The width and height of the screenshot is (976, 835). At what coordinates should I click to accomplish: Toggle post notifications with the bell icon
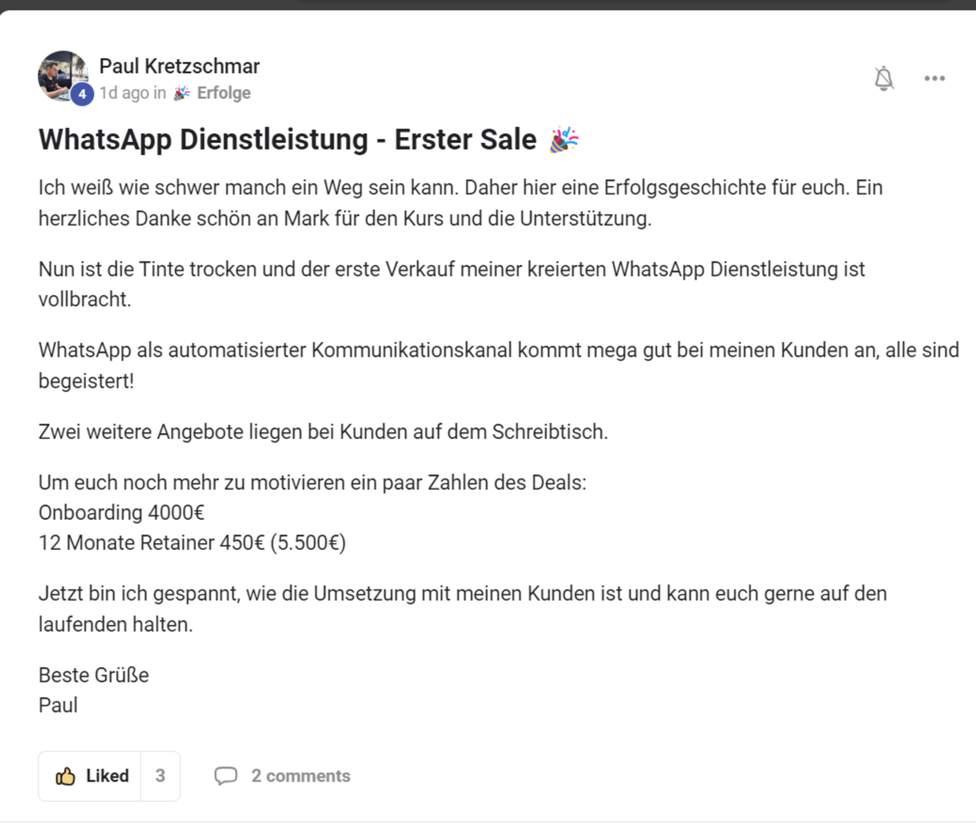point(883,78)
